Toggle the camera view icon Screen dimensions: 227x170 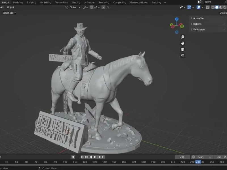[182, 49]
